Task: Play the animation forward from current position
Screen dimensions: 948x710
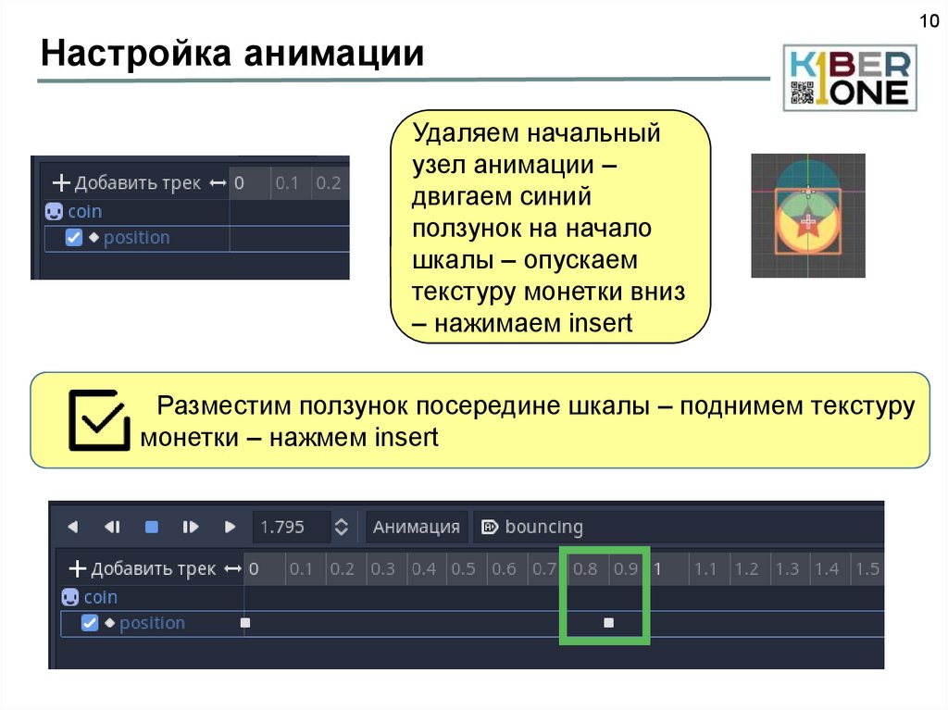Action: [231, 527]
